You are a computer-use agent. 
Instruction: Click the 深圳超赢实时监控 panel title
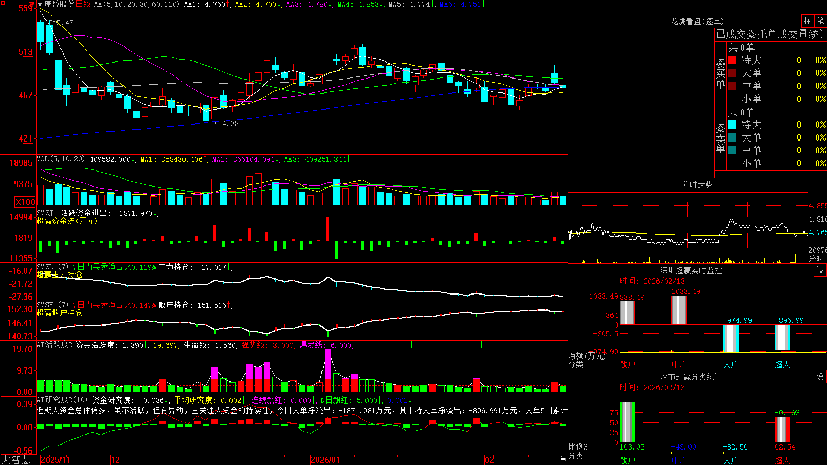point(691,270)
